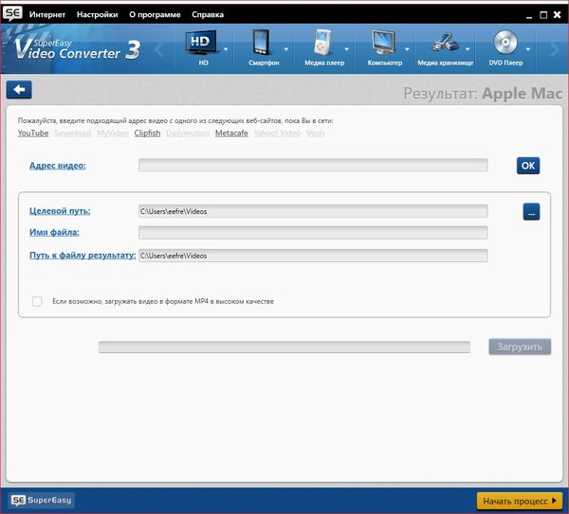The image size is (569, 514).
Task: Choose the Смартфон device icon
Action: (x=262, y=42)
